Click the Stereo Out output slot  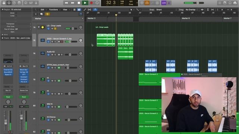24,90
